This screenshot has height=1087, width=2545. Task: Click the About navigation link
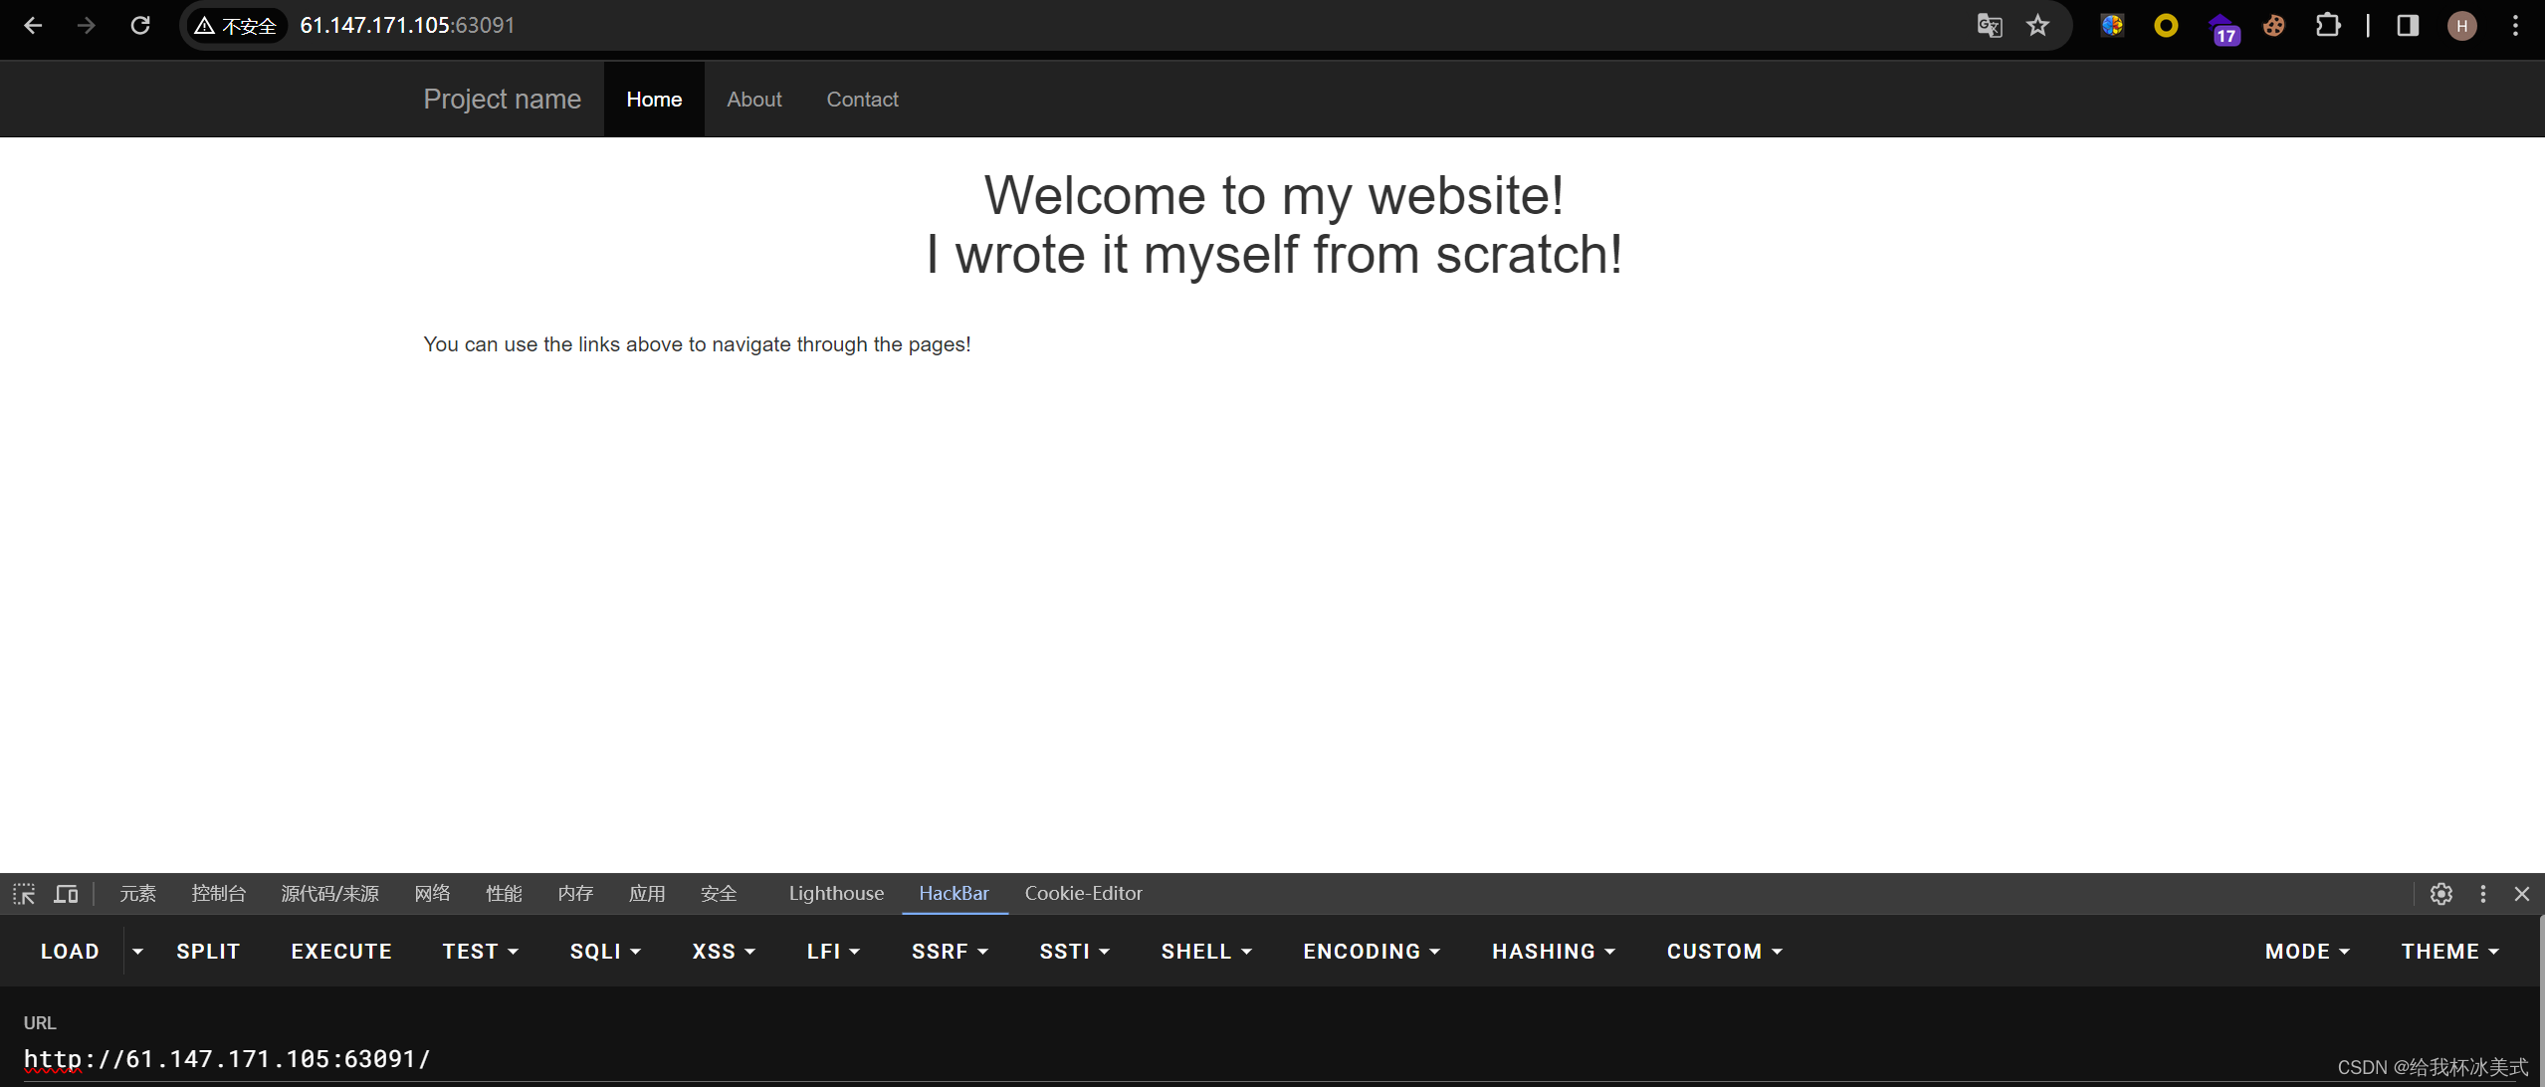[753, 100]
